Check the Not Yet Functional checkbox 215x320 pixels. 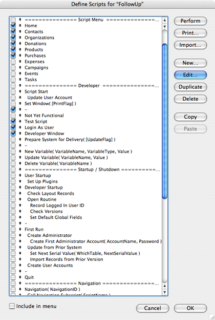[x=13, y=116]
